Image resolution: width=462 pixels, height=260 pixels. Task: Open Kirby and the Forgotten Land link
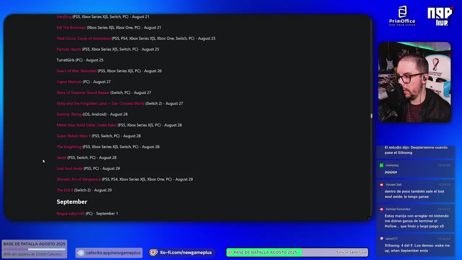click(x=100, y=103)
